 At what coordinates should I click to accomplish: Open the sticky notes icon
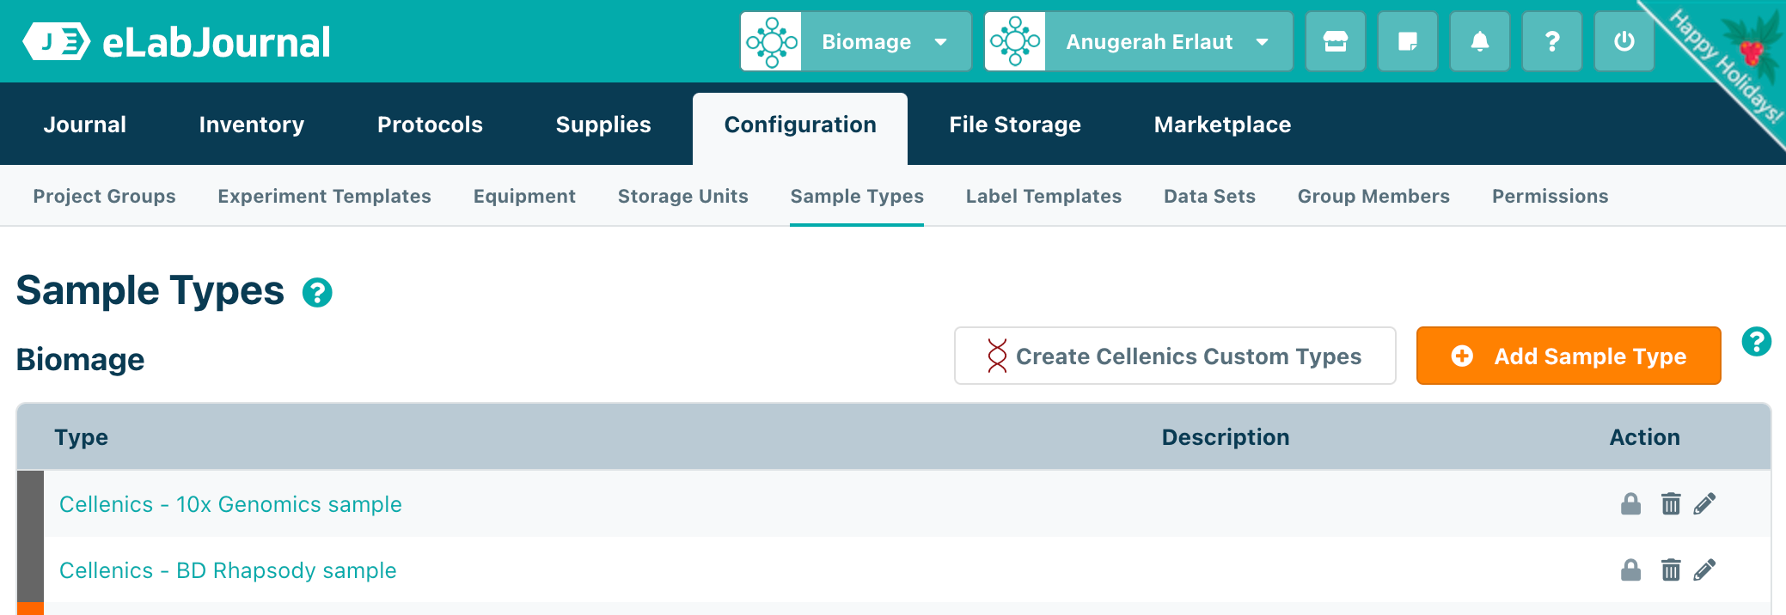click(1407, 41)
